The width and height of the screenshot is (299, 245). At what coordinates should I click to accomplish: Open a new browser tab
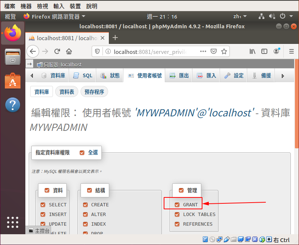(x=115, y=38)
